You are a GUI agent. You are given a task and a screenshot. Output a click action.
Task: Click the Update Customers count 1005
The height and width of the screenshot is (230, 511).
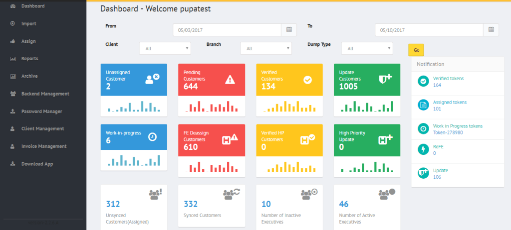click(x=348, y=87)
